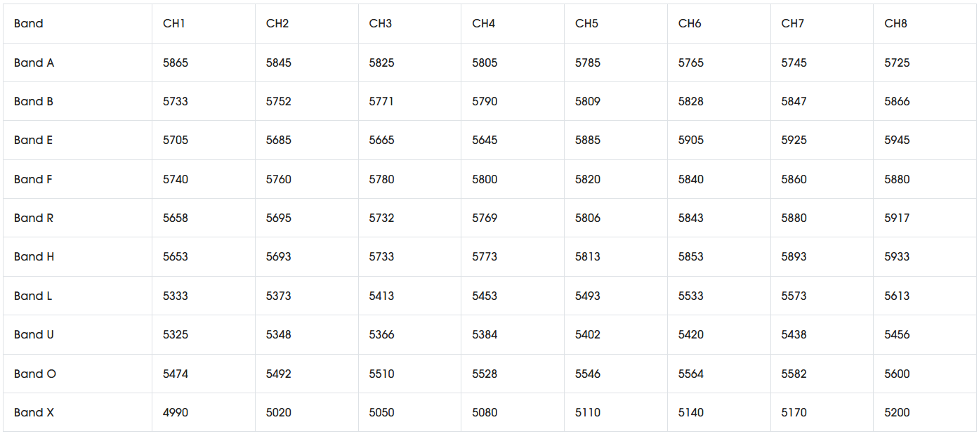Select Band O CH8 value 5600
The image size is (979, 434).
click(897, 374)
